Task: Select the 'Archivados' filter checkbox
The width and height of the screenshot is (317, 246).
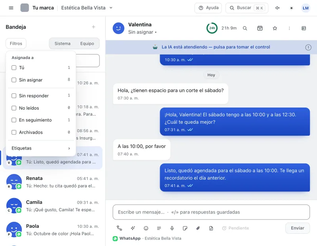Action: pos(14,132)
